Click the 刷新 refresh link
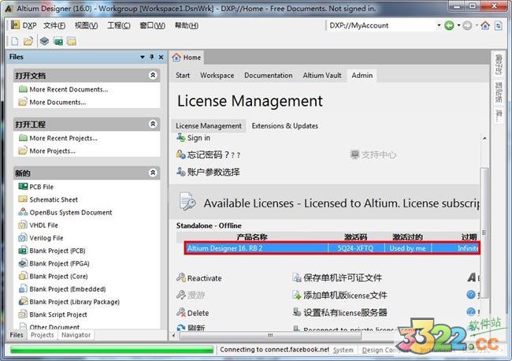This screenshot has height=361, width=512. point(191,327)
